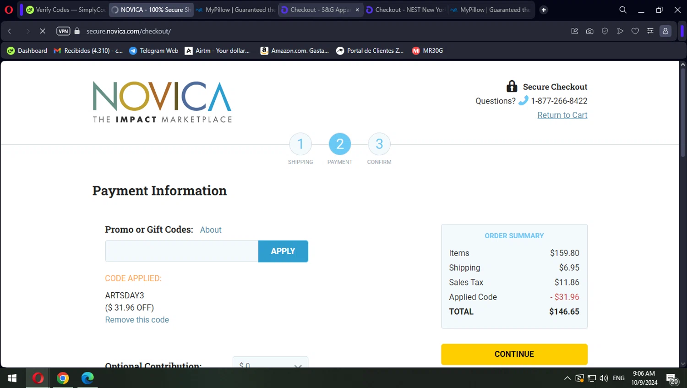The width and height of the screenshot is (687, 388).
Task: Search open tabs with magnifier icon
Action: pyautogui.click(x=623, y=10)
